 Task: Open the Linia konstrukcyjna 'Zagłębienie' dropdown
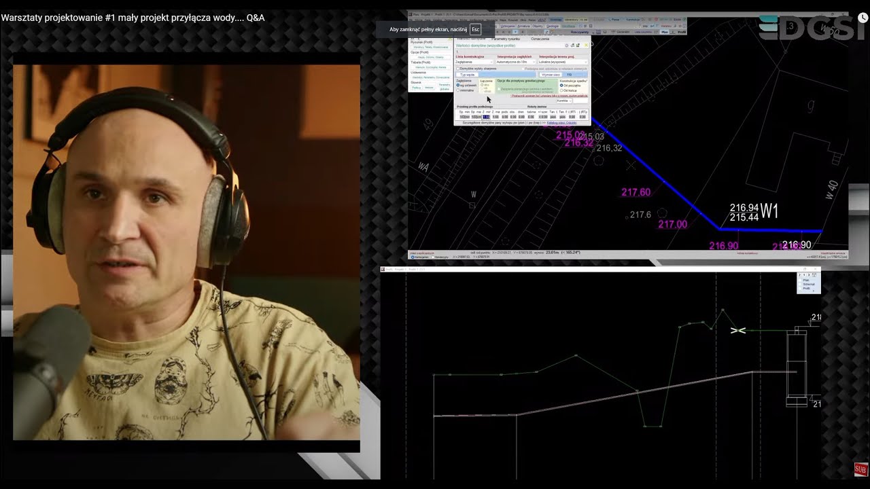474,62
